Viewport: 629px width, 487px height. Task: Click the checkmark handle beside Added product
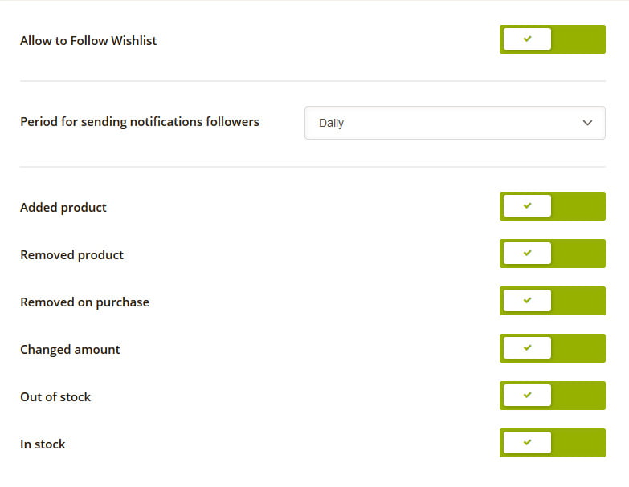pos(527,206)
